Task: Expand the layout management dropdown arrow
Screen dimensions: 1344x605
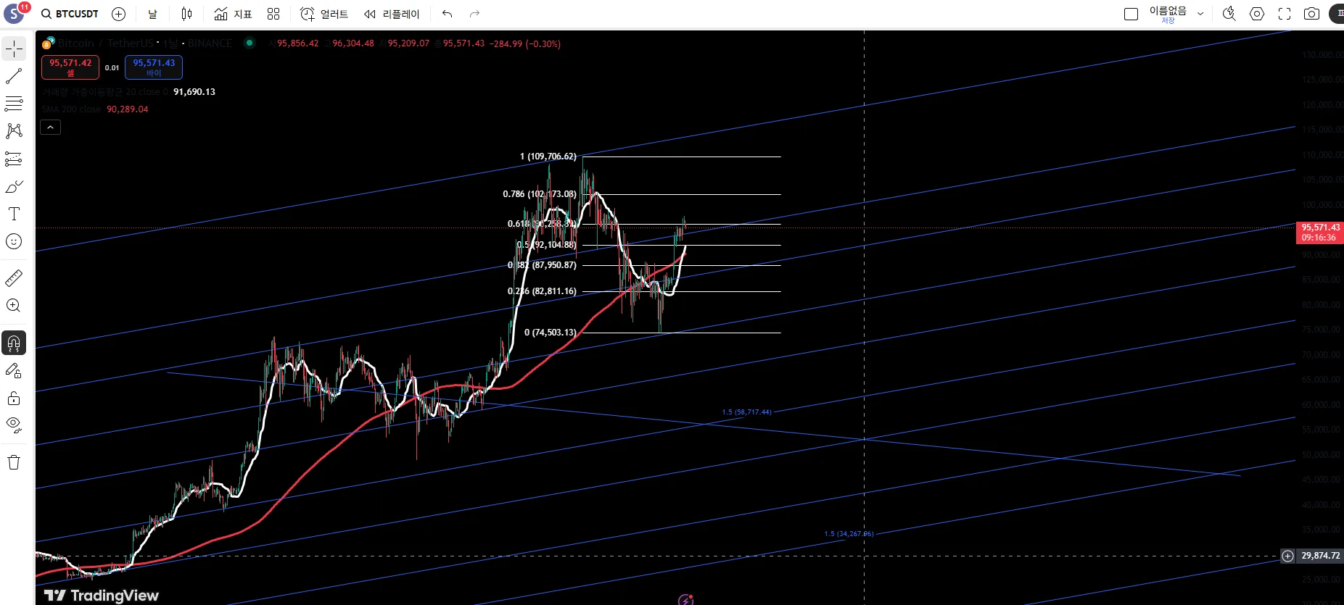Action: coord(1200,14)
